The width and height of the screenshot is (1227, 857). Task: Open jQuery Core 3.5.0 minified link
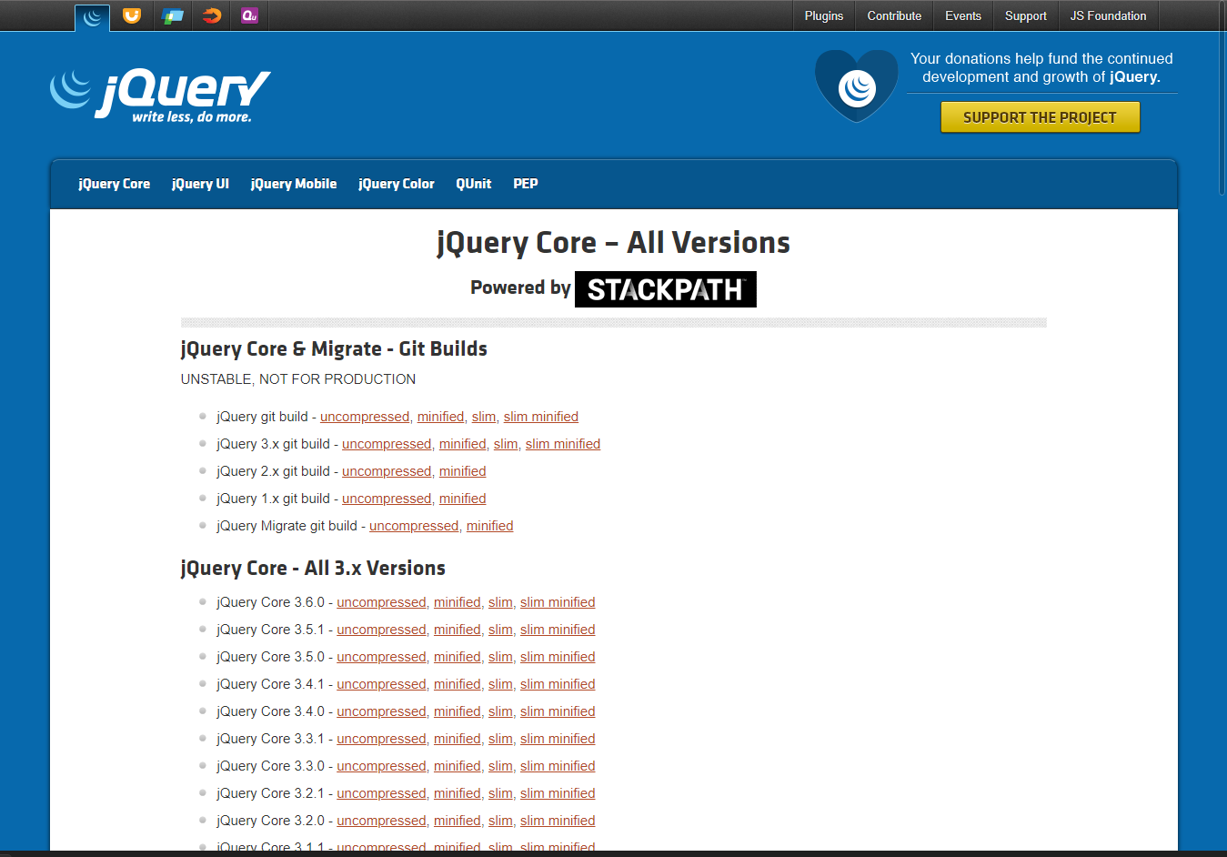[458, 657]
